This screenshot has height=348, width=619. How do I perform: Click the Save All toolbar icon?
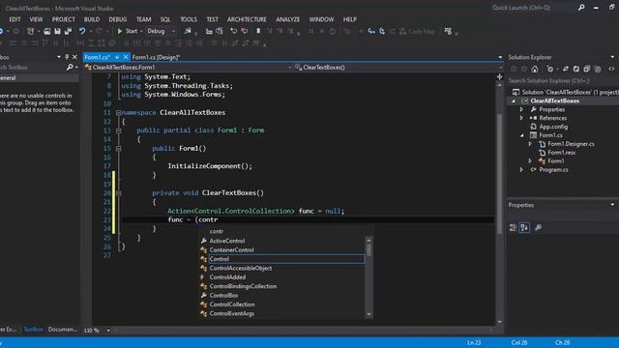click(68, 31)
